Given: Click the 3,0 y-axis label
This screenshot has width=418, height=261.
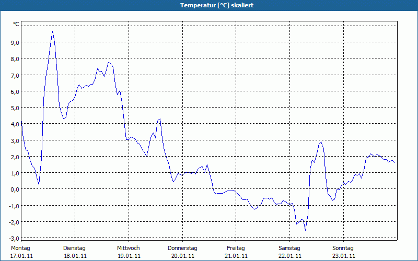Looking at the screenshot, I should coord(15,140).
